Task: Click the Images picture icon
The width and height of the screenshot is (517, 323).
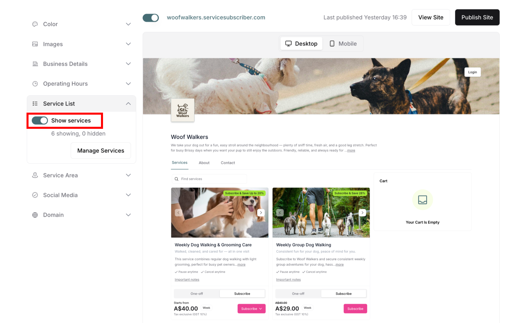Action: [35, 44]
